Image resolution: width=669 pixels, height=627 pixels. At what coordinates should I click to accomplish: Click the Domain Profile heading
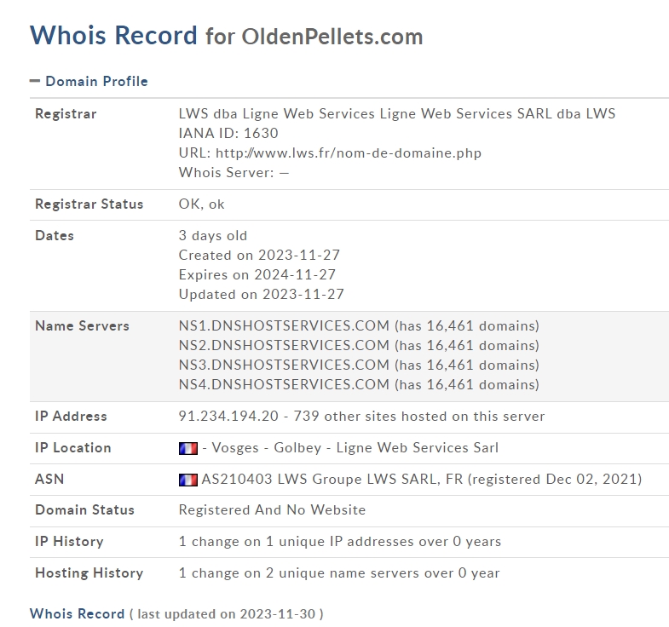[x=96, y=81]
